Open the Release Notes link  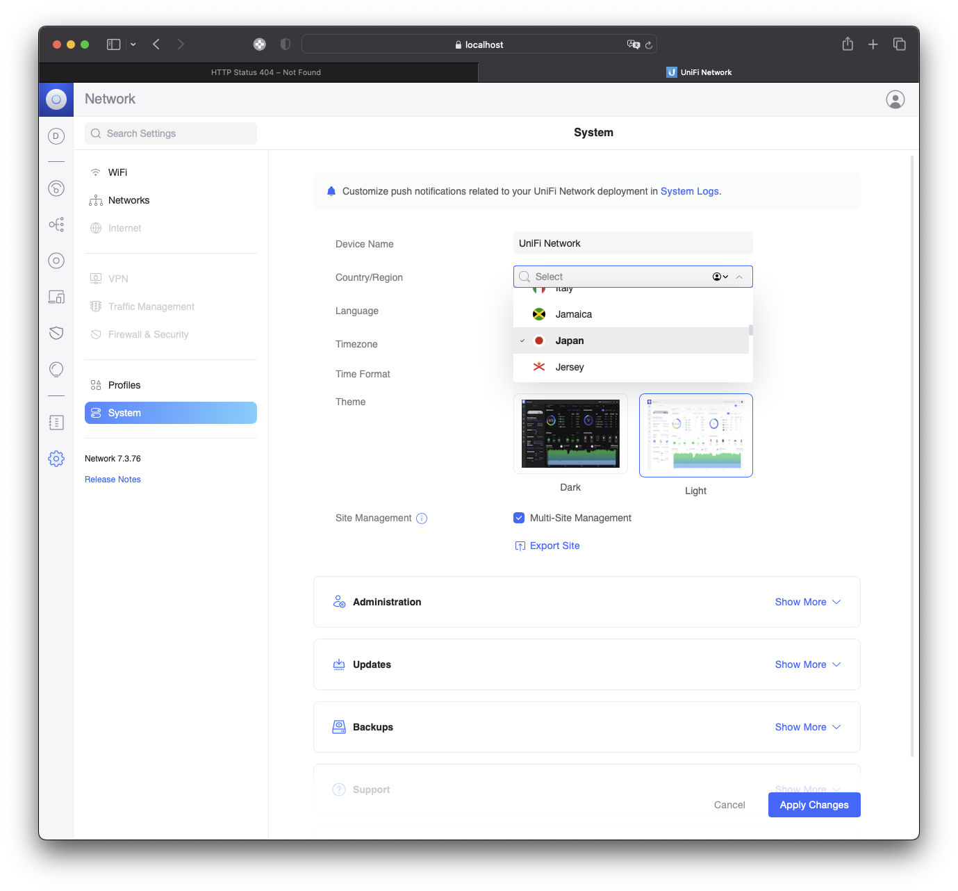(113, 480)
